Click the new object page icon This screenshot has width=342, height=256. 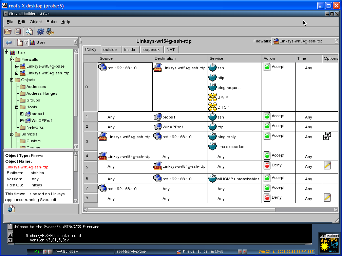[20, 42]
